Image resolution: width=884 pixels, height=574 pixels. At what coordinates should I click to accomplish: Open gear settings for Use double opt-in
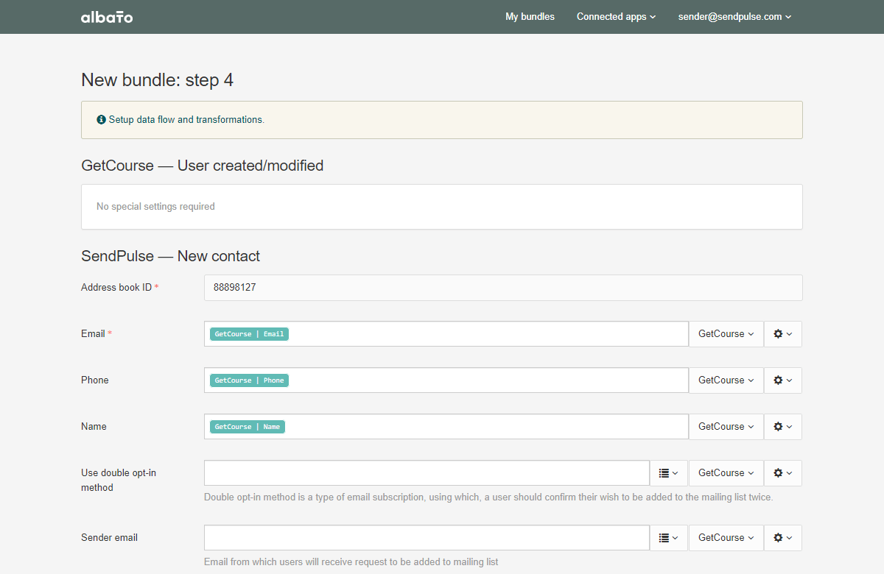coord(782,473)
